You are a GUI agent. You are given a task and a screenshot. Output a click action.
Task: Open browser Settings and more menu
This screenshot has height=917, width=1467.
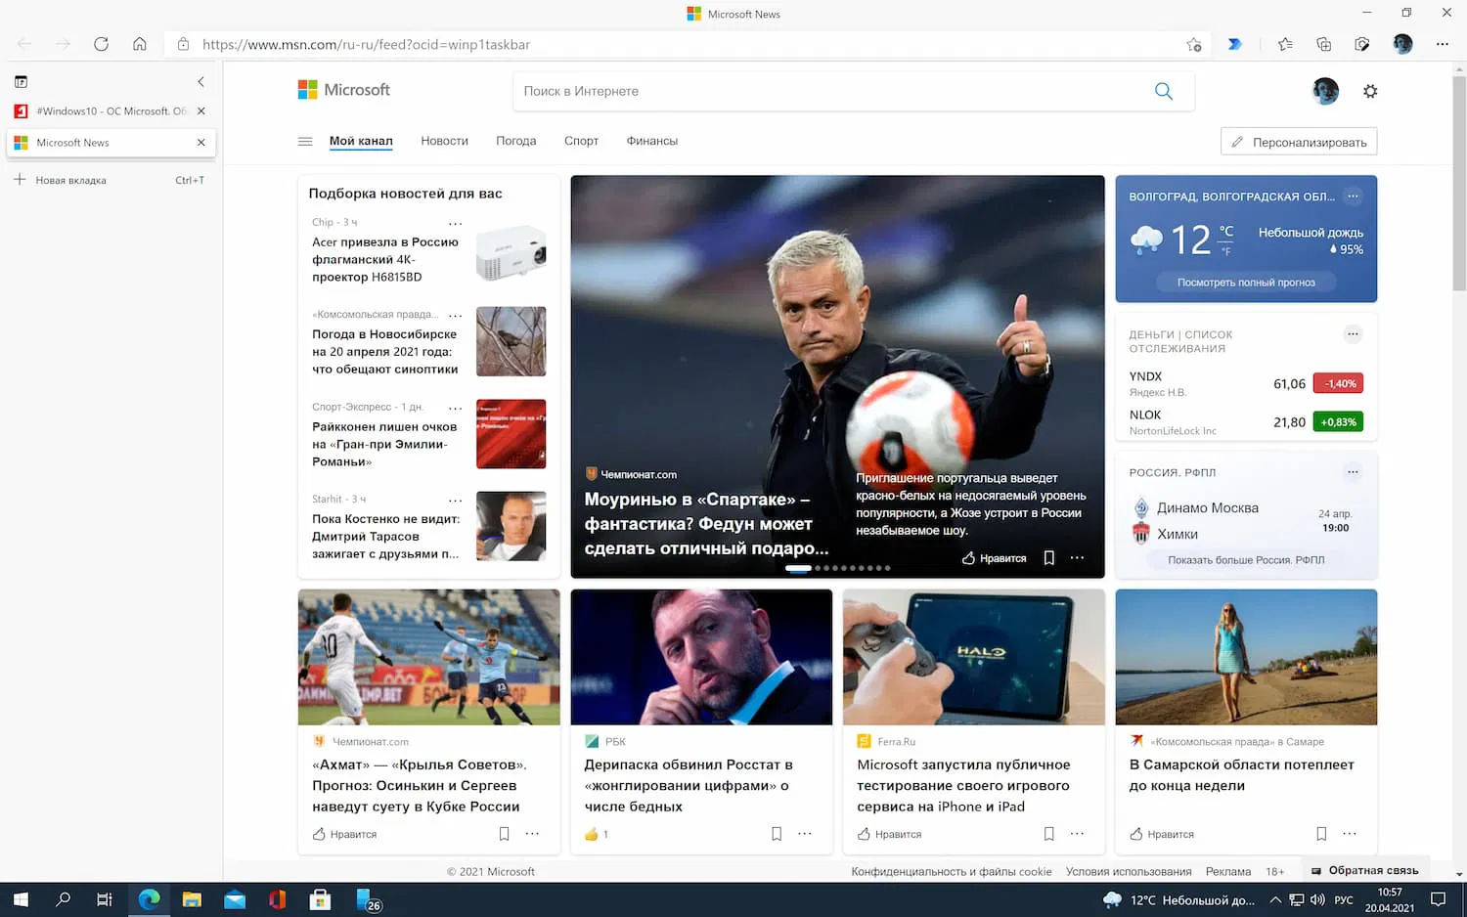click(1442, 44)
